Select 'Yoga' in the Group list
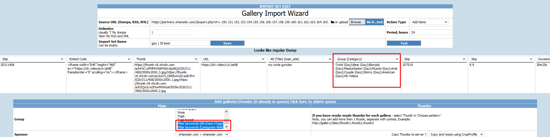Viewport: 550px width, 137px height. tap(181, 116)
